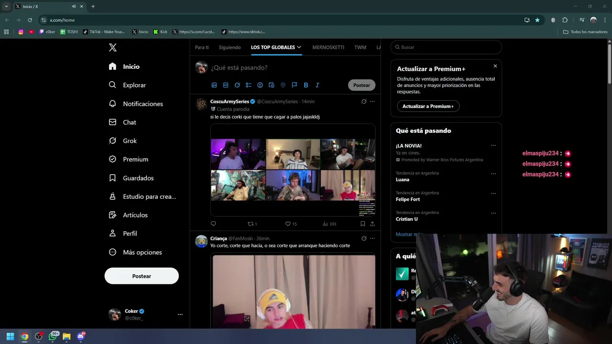The image size is (612, 344).
Task: Open the TOSHI bookmark
Action: coord(69,32)
